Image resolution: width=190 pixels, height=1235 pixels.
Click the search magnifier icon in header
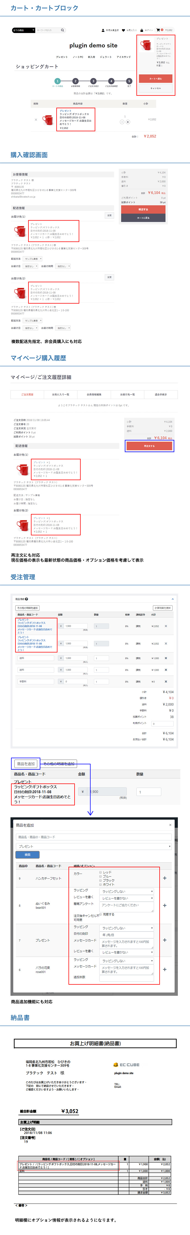click(62, 30)
